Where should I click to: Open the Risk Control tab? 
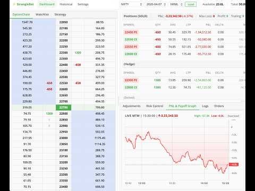[155, 106]
